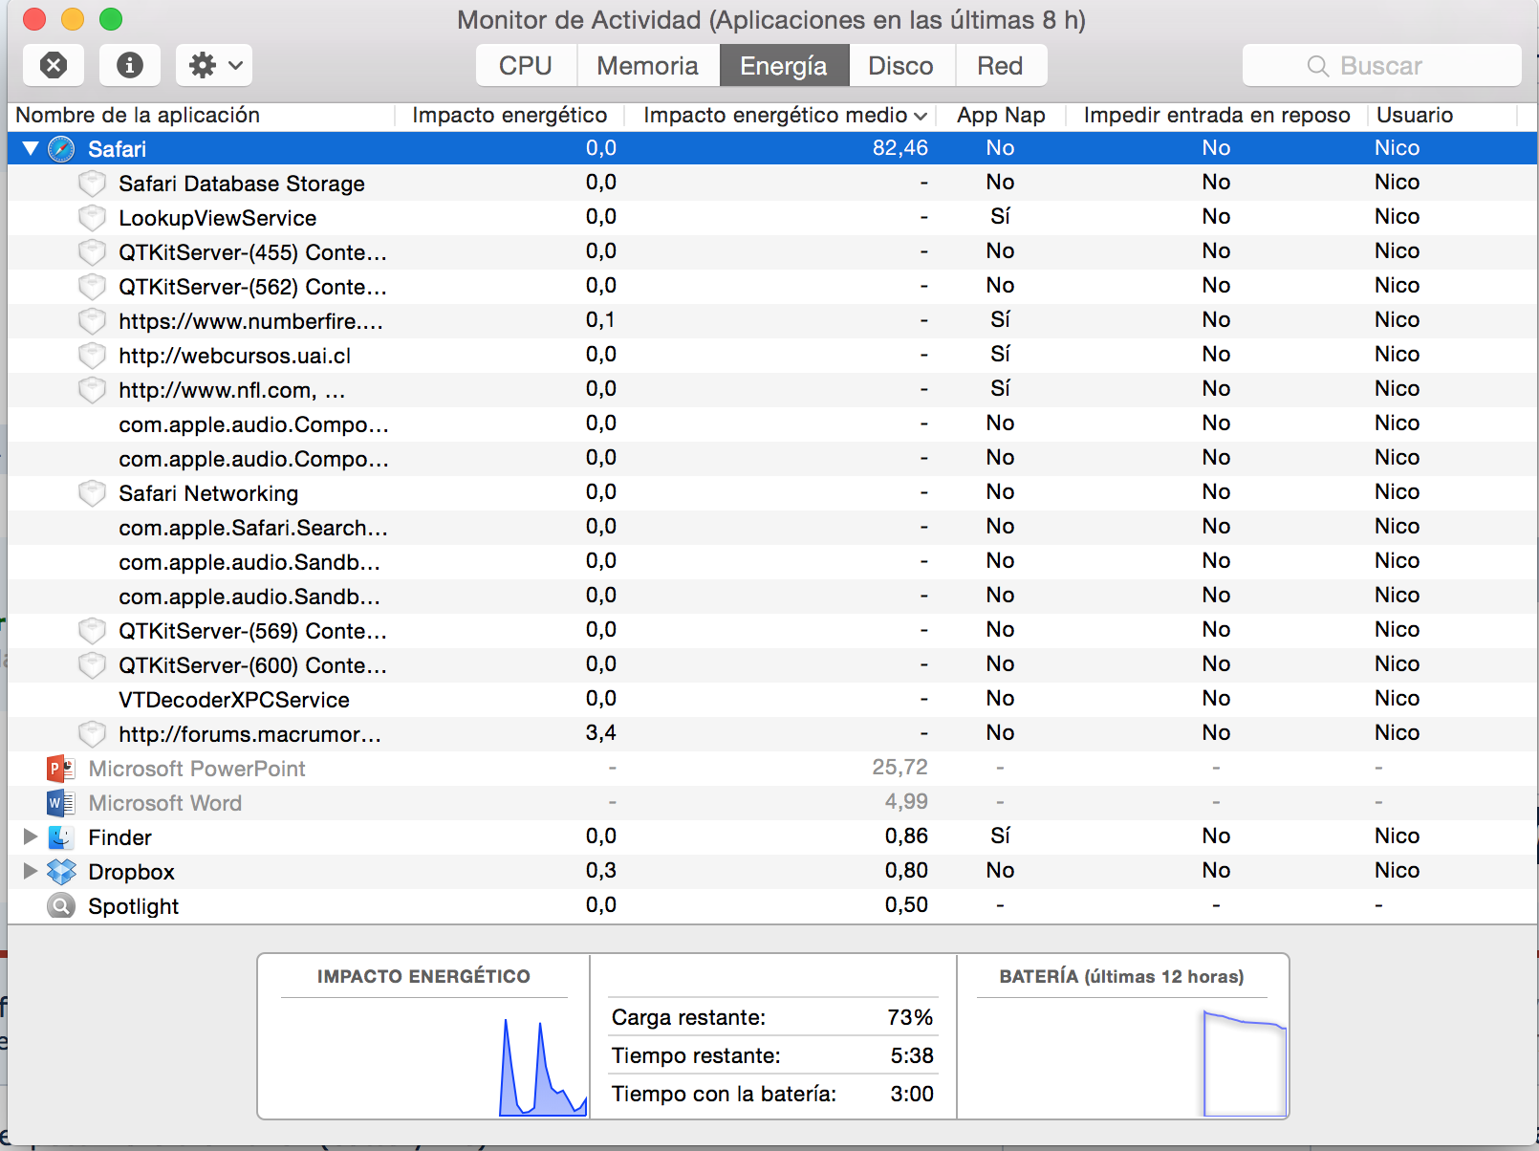Open process info with the i icon

[x=130, y=65]
